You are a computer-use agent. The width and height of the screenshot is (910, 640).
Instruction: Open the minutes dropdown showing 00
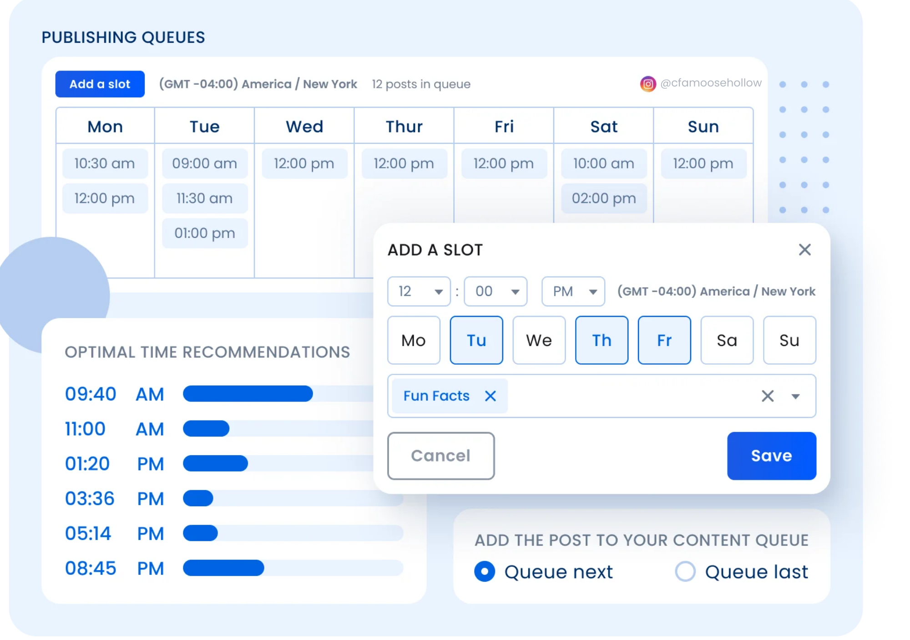click(495, 291)
